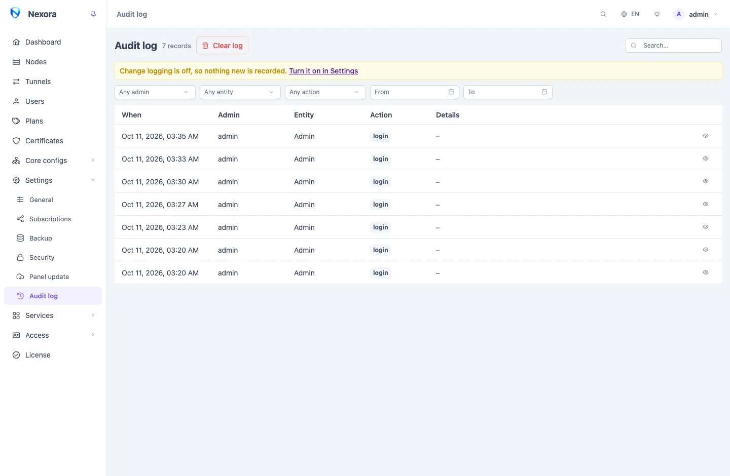Toggle the light/dark theme sun icon
Screen dimensions: 730x476
[657, 14]
